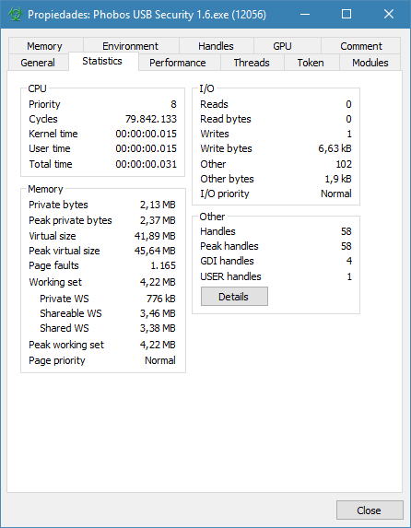The image size is (411, 528).
Task: Click the USER handles label
Action: pyautogui.click(x=230, y=276)
